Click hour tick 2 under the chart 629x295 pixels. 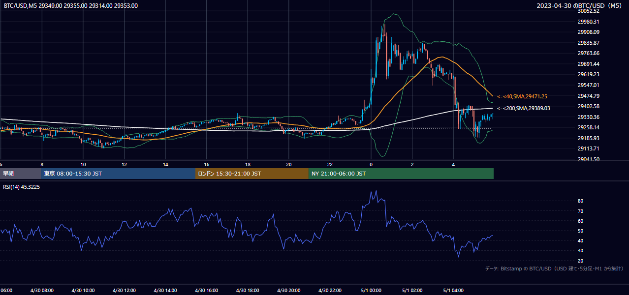412,164
